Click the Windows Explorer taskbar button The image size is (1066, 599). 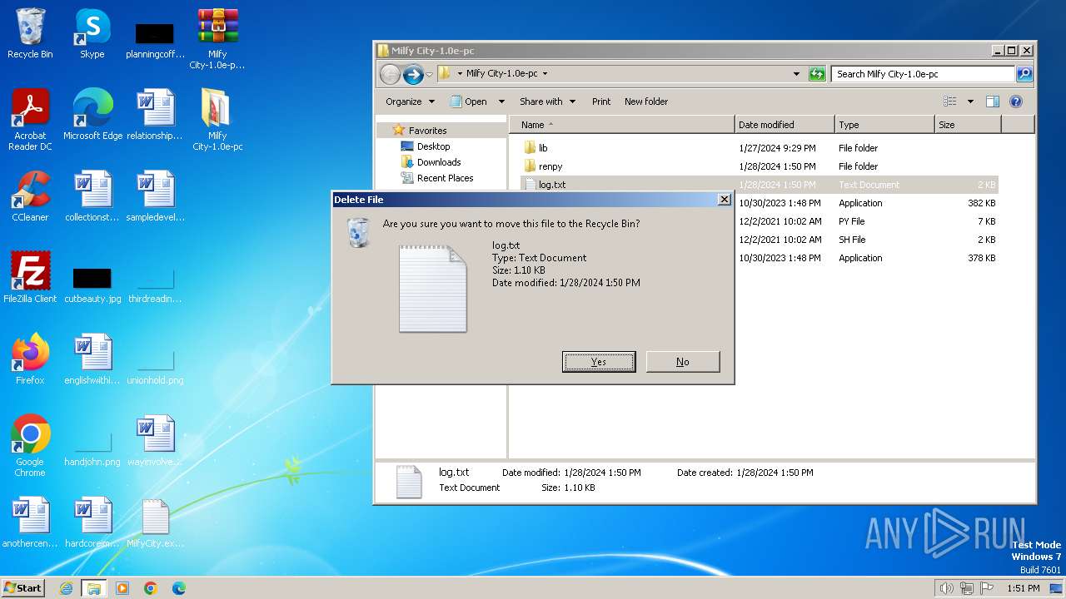(x=93, y=588)
